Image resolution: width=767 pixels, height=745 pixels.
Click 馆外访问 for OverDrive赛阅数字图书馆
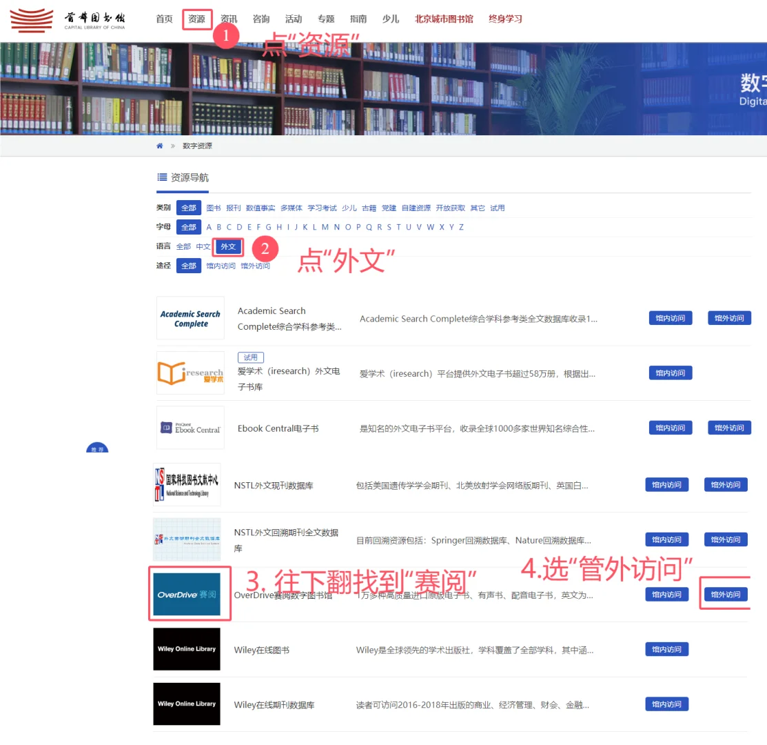pyautogui.click(x=726, y=594)
